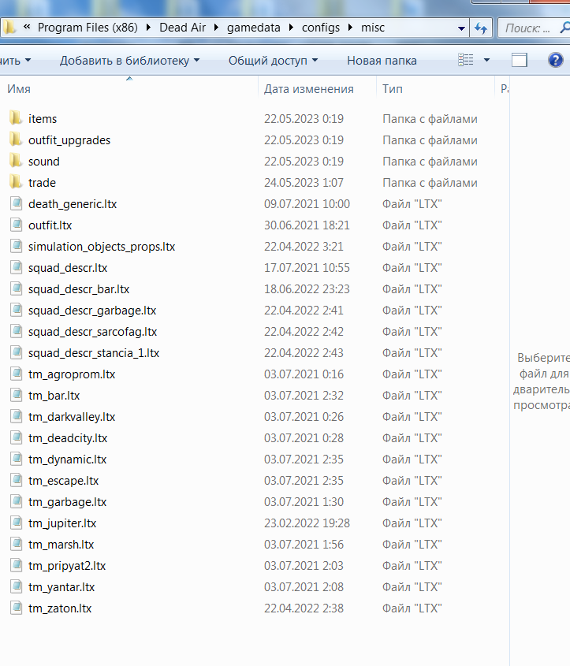This screenshot has width=570, height=666.
Task: Click the Новая папка button
Action: (x=382, y=61)
